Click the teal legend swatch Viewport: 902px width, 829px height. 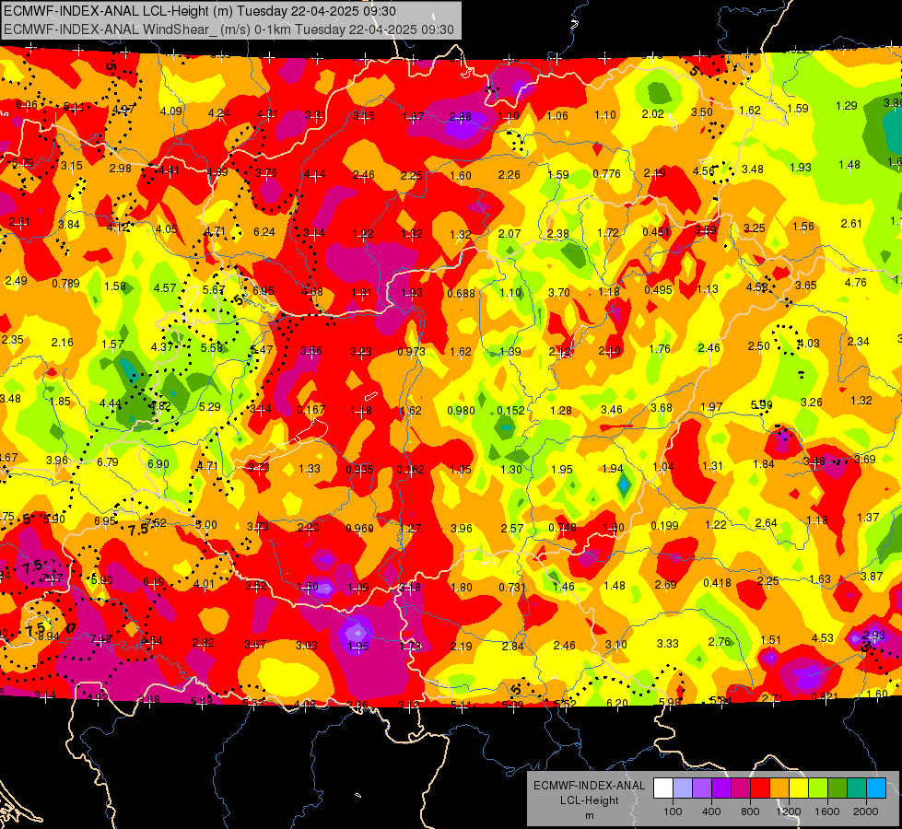[857, 788]
